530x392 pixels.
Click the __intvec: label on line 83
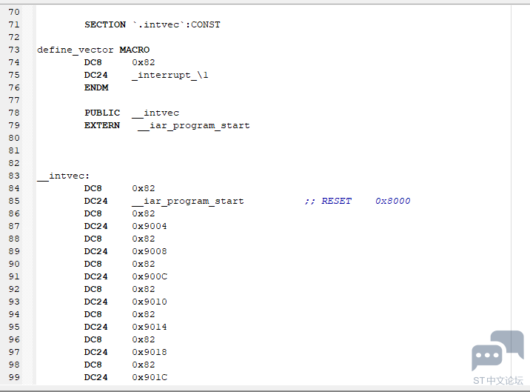tap(63, 176)
